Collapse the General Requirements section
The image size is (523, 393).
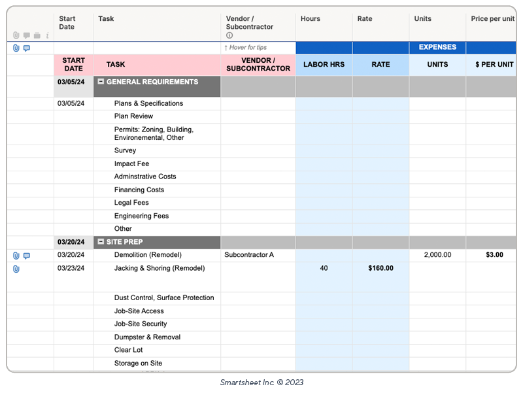[101, 82]
